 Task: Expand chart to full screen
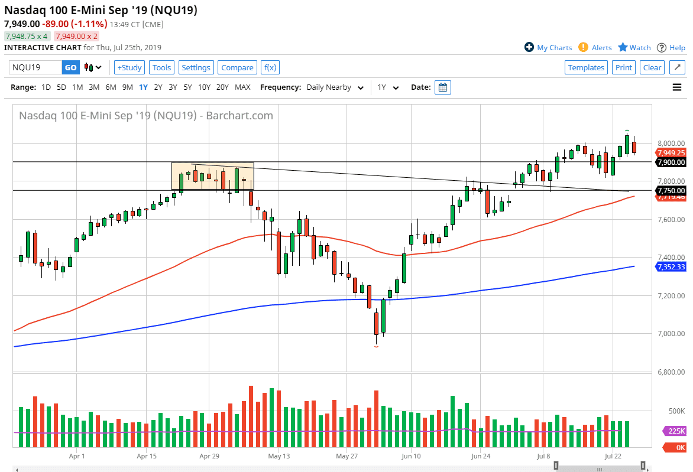coord(677,67)
